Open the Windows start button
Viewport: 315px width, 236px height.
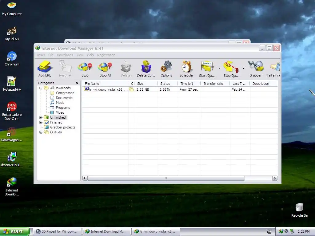pos(15,231)
